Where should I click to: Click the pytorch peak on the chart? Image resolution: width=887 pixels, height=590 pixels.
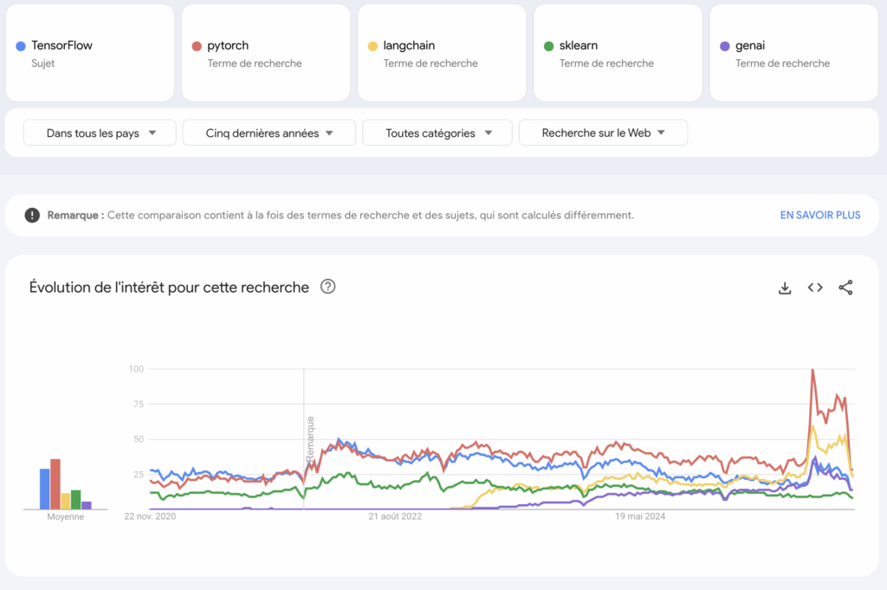coord(813,370)
